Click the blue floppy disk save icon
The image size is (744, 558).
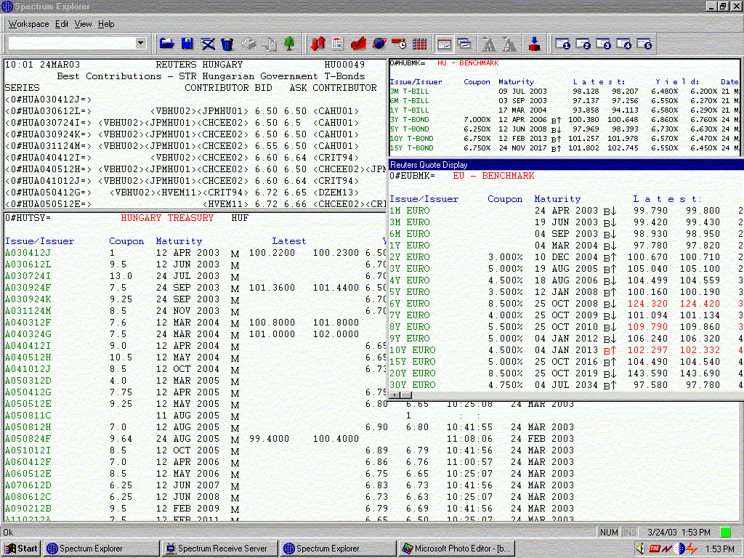(x=187, y=44)
